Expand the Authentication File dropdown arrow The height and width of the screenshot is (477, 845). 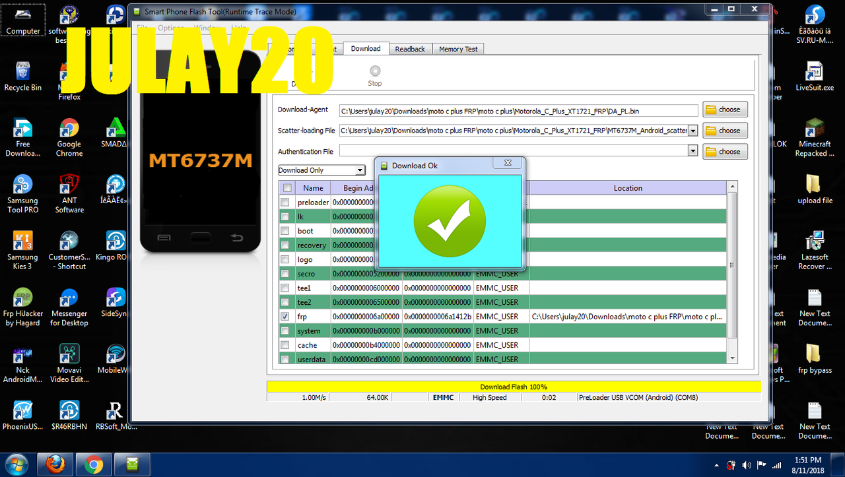point(693,151)
